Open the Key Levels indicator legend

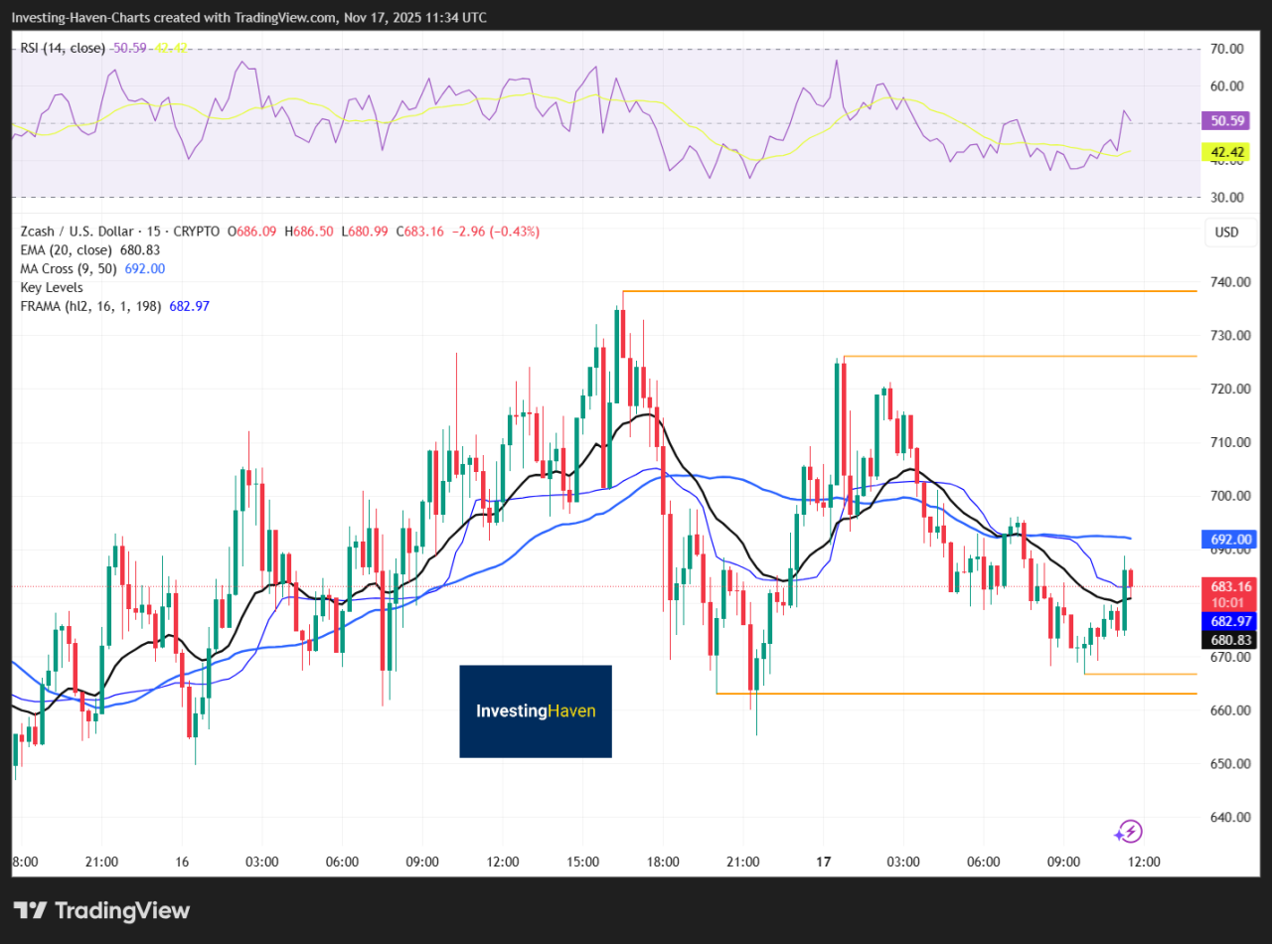[52, 287]
